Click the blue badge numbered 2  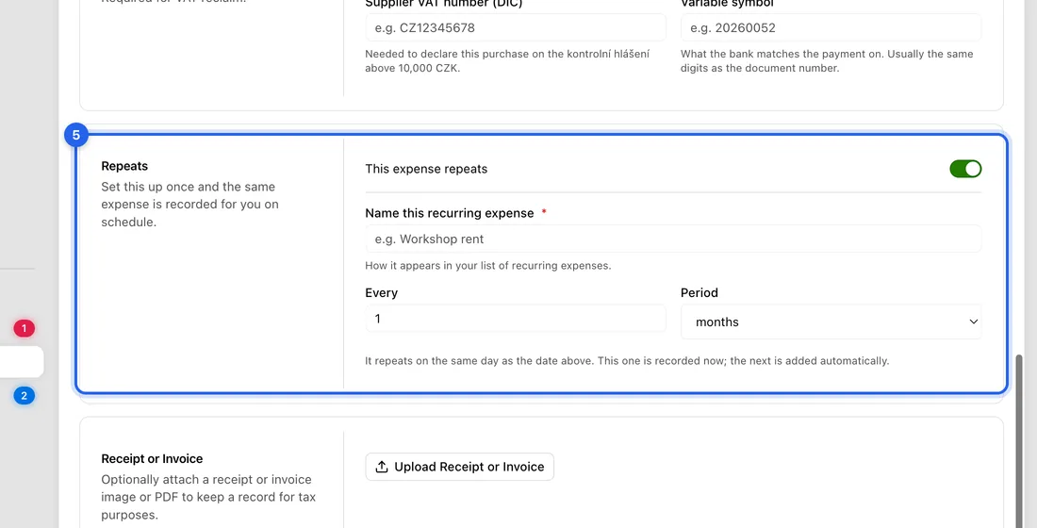(x=24, y=396)
